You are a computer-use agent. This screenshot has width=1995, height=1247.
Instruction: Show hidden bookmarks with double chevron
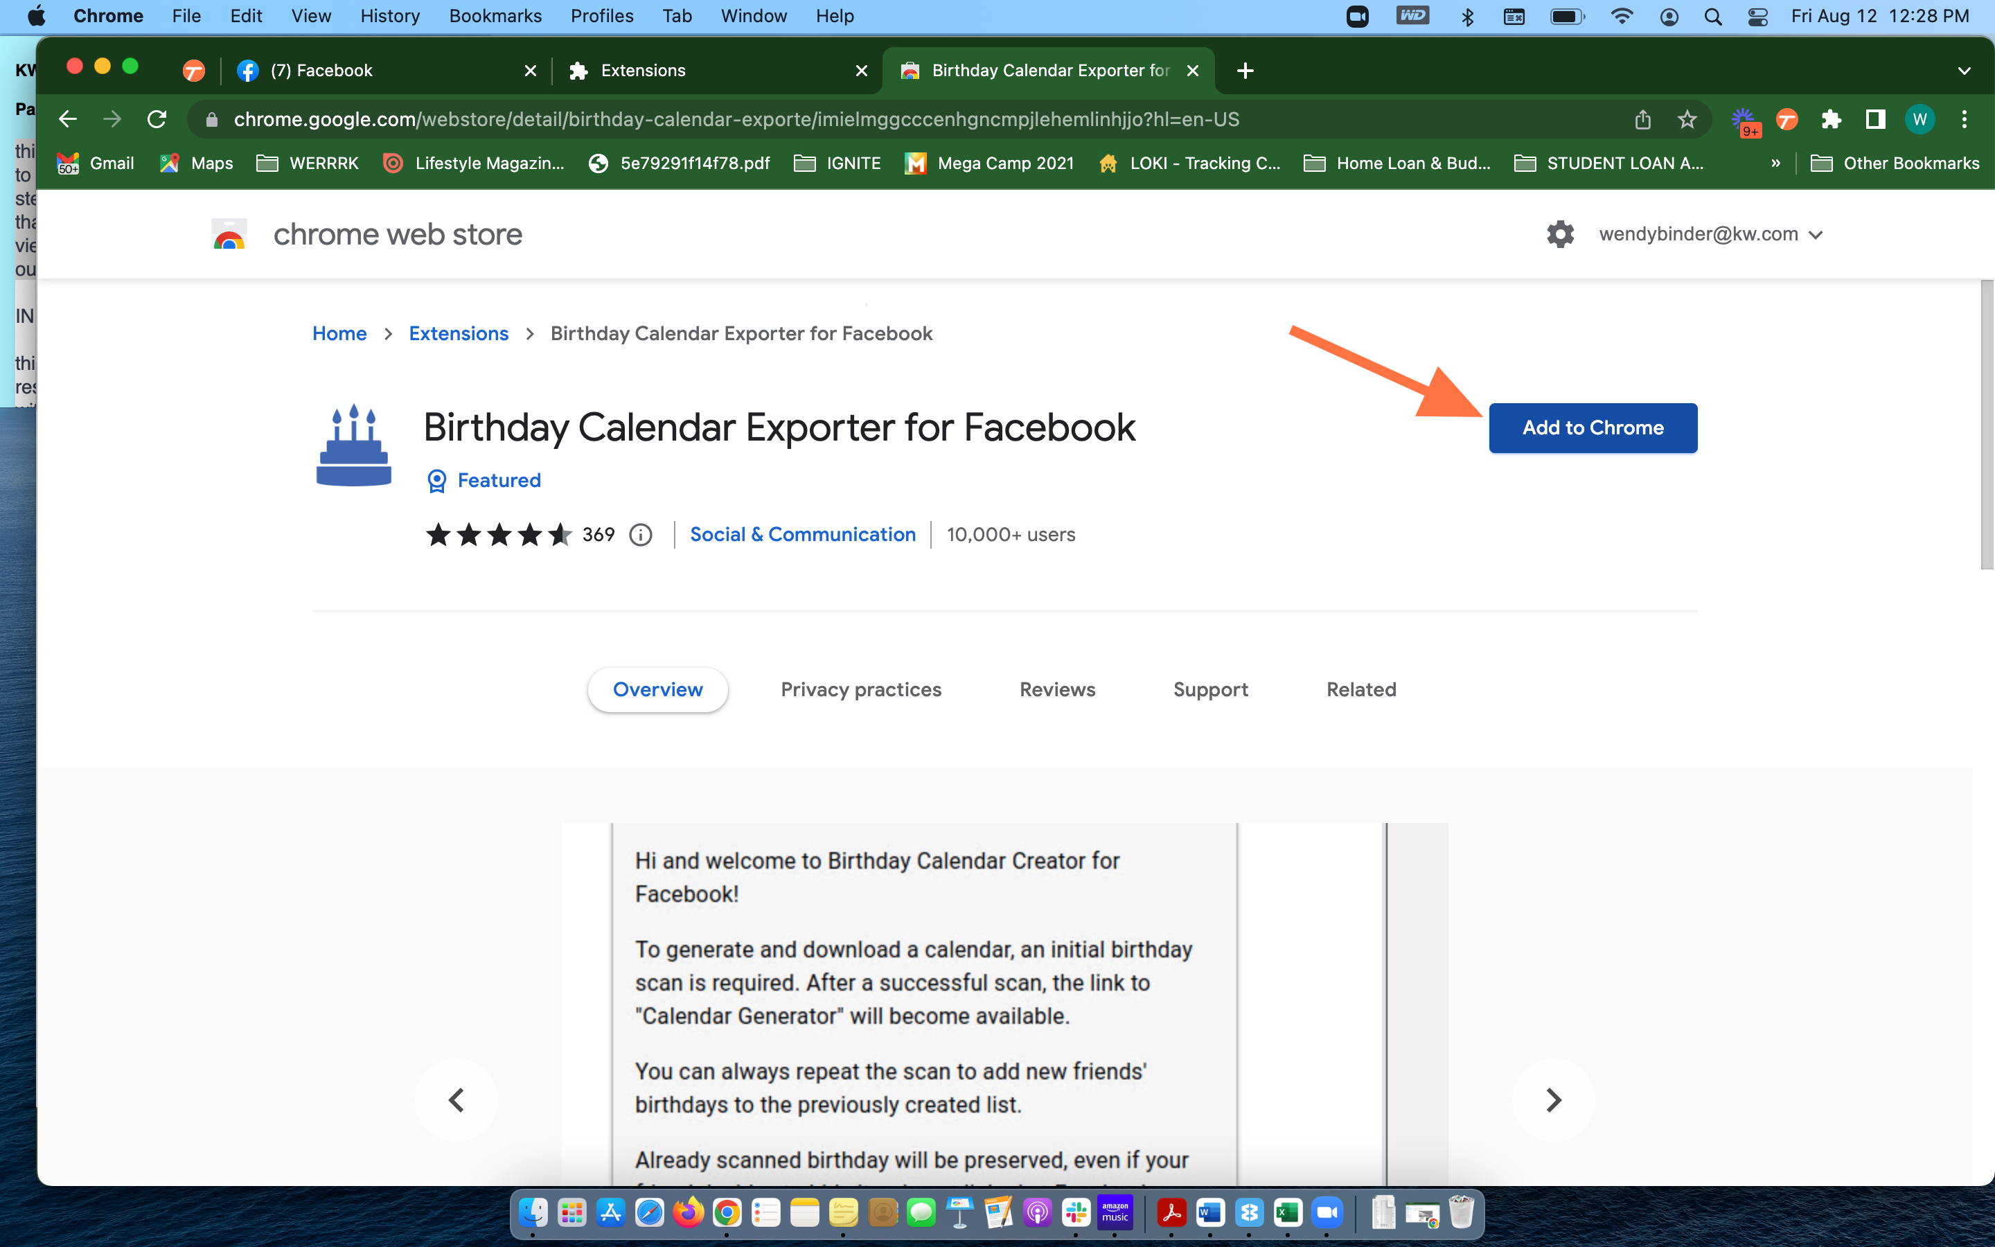tap(1775, 163)
